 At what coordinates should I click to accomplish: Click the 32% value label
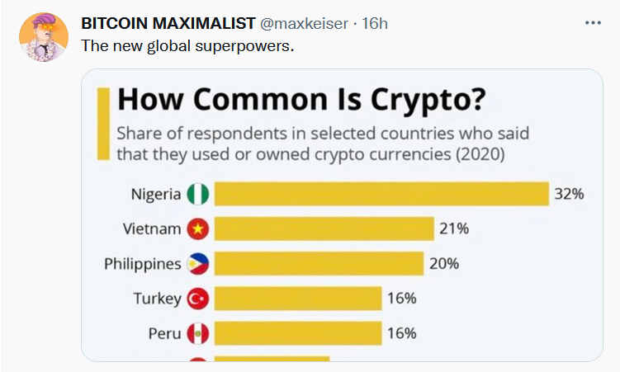(x=569, y=194)
